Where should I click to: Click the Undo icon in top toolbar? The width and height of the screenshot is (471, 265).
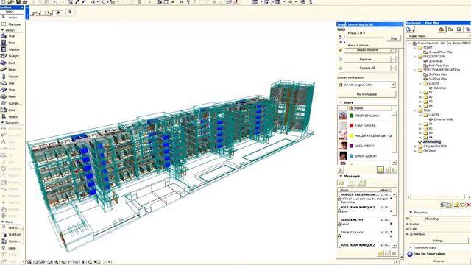coord(55,1)
